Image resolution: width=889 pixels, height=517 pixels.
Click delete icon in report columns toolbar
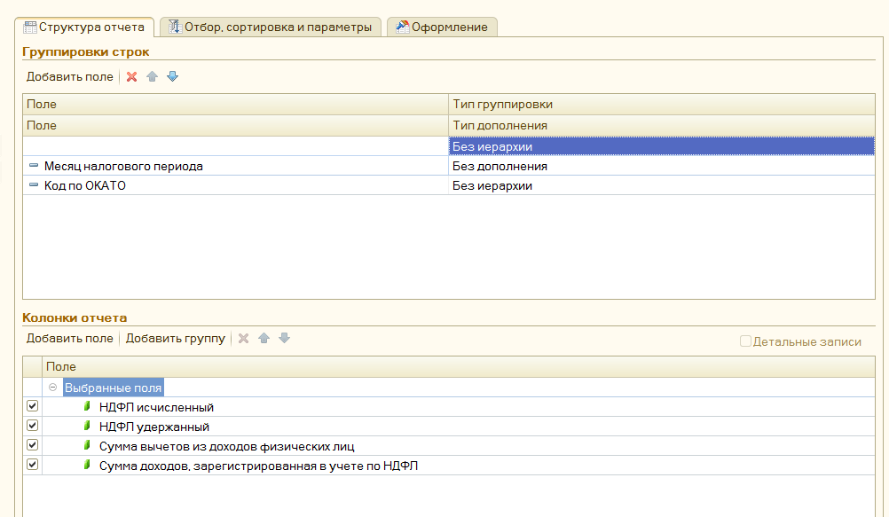click(x=243, y=339)
